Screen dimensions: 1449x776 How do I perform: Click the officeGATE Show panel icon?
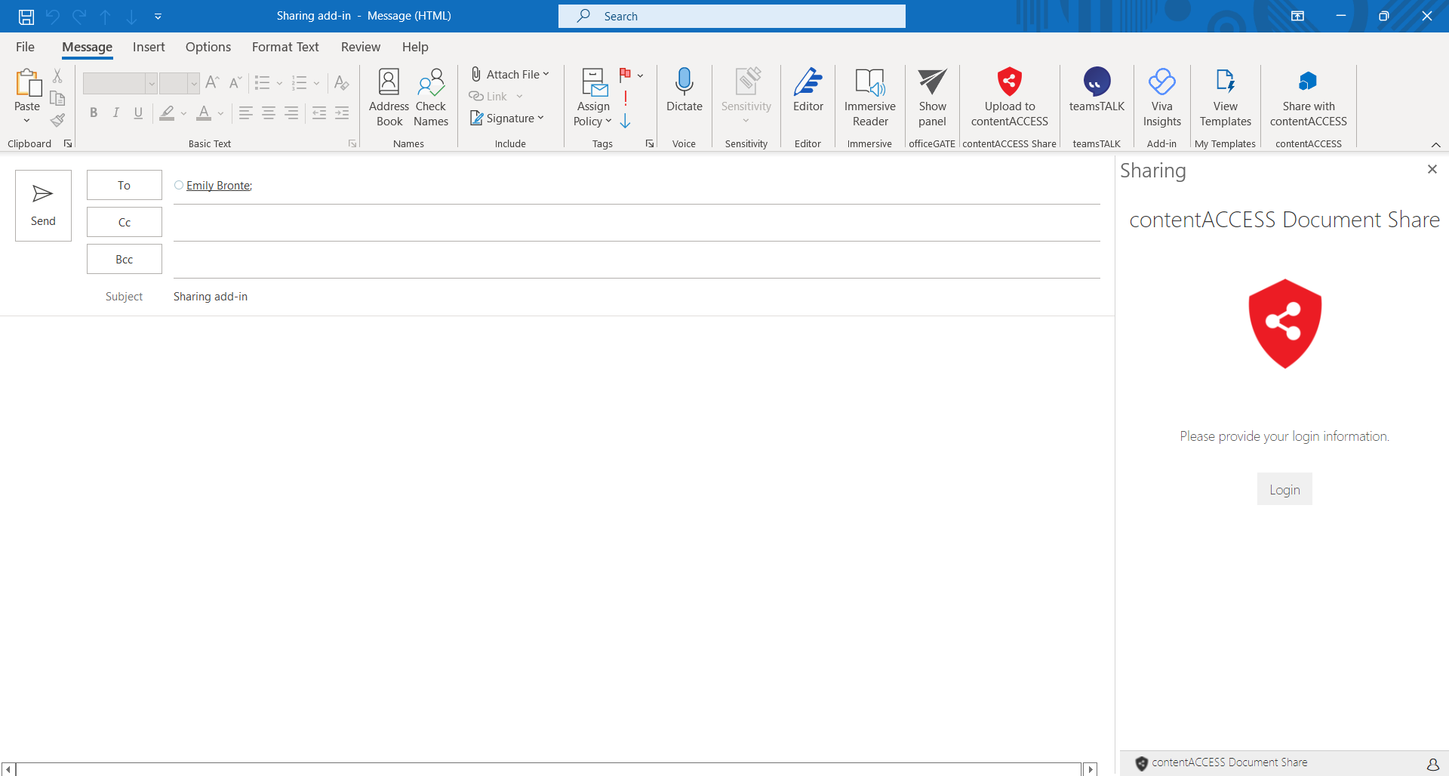point(932,82)
